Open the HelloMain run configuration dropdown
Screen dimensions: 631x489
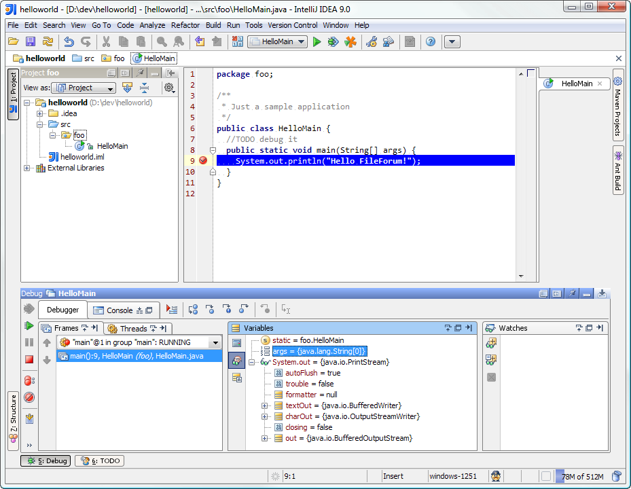pos(278,41)
